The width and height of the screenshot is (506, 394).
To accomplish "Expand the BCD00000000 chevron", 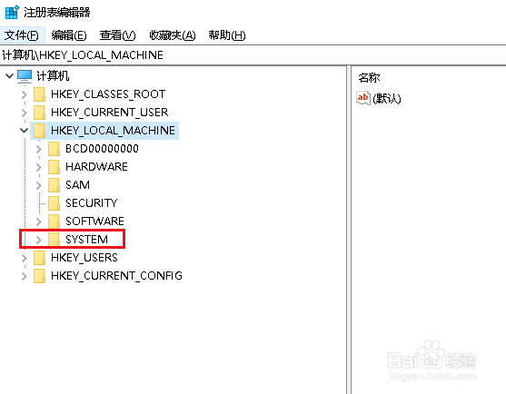I will pyautogui.click(x=39, y=149).
